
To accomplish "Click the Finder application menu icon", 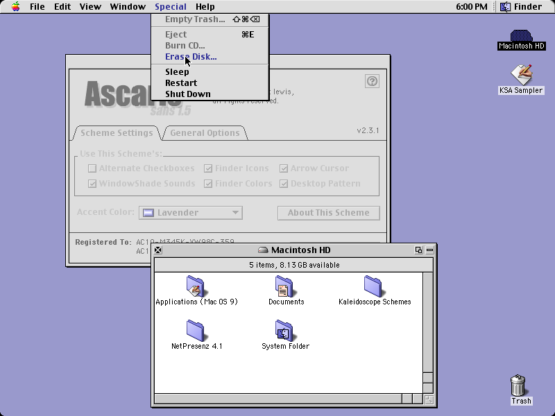I will (506, 6).
